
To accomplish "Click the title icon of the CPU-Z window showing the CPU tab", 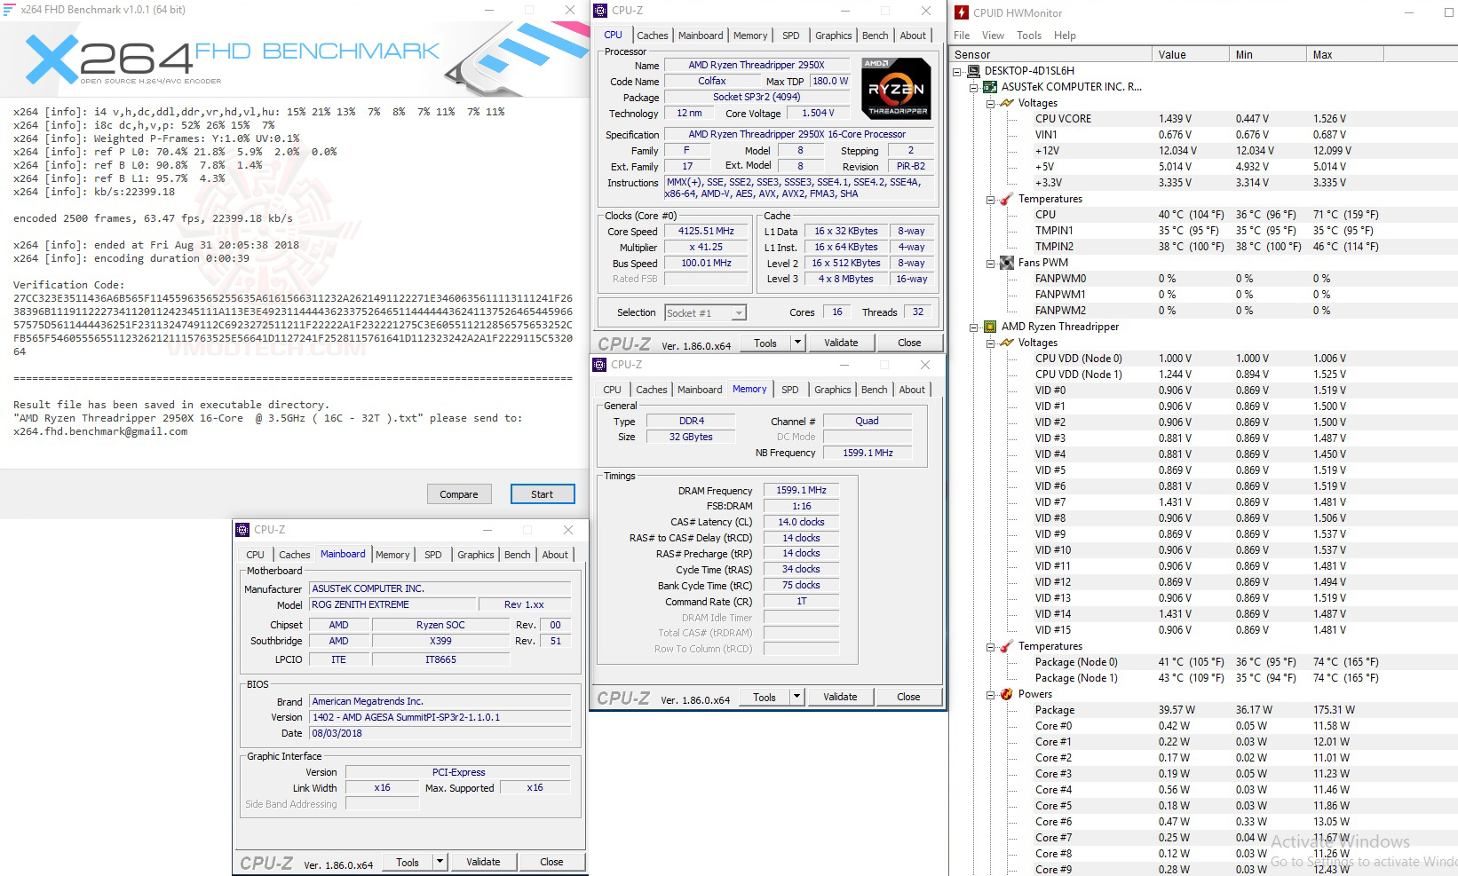I will [600, 11].
